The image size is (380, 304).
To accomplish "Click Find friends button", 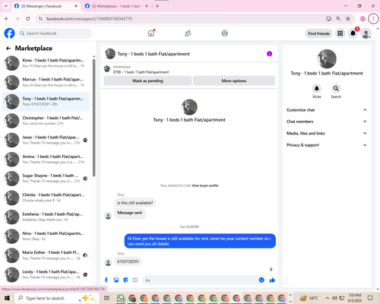I will (x=318, y=33).
